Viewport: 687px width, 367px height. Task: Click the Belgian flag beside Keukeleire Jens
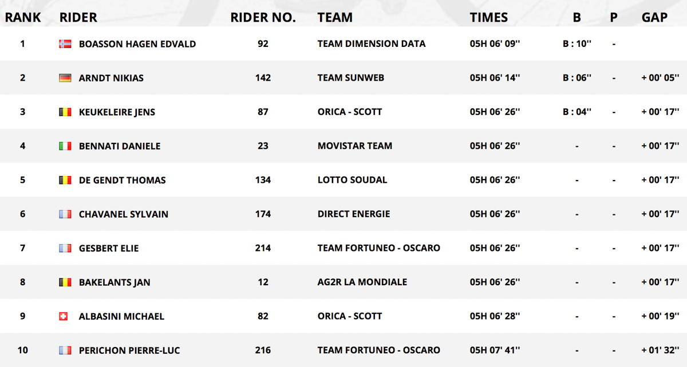(65, 112)
